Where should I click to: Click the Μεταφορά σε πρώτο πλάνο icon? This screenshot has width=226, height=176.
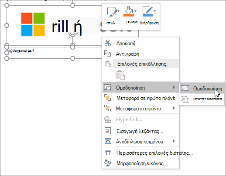point(107,98)
